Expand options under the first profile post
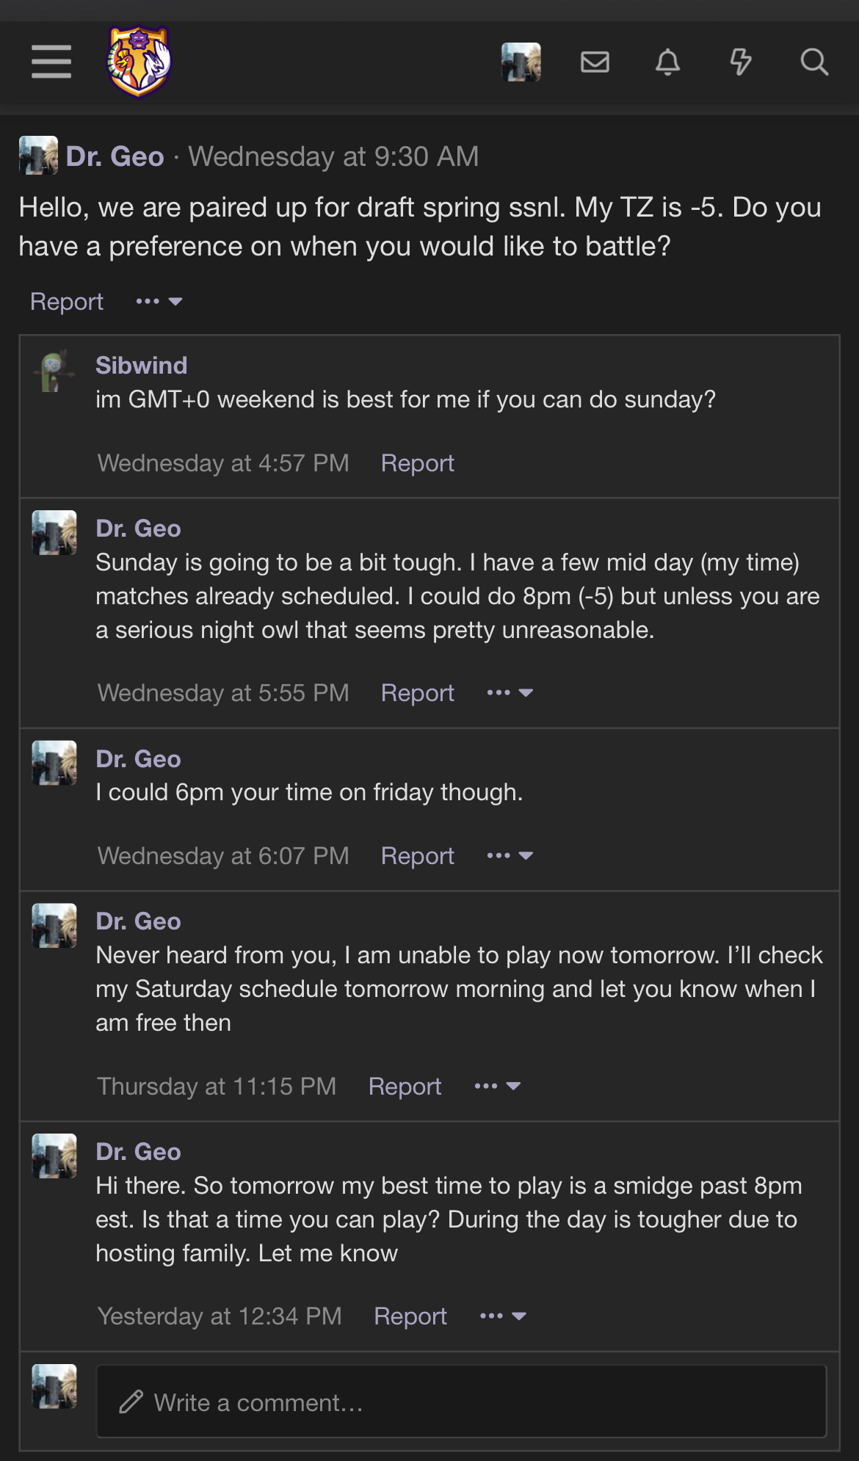Viewport: 859px width, 1461px height. pos(159,302)
